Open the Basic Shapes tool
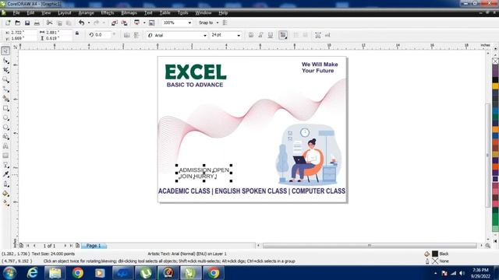 (5, 137)
